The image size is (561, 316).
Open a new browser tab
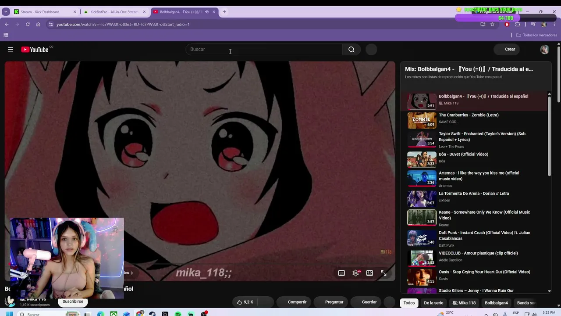(224, 12)
